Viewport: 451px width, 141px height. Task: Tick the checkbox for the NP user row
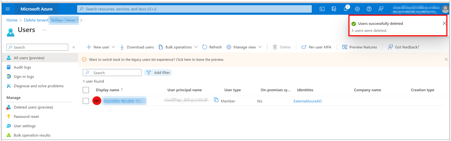tap(86, 101)
